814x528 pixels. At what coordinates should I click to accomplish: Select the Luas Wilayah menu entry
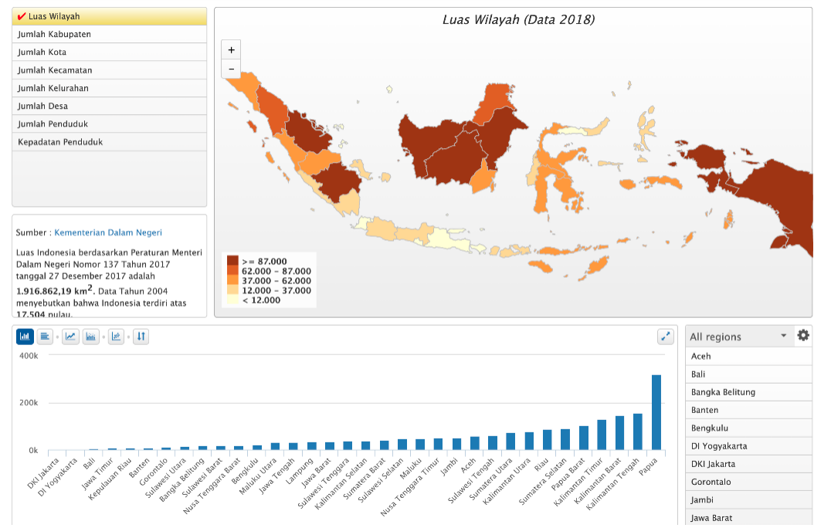[109, 17]
